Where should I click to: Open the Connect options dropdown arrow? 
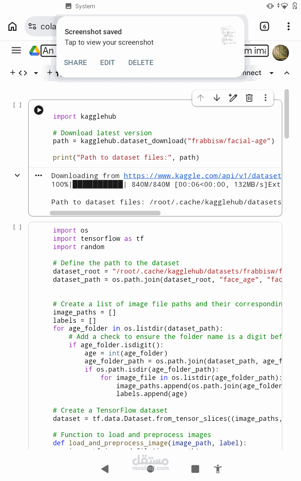coord(271,73)
